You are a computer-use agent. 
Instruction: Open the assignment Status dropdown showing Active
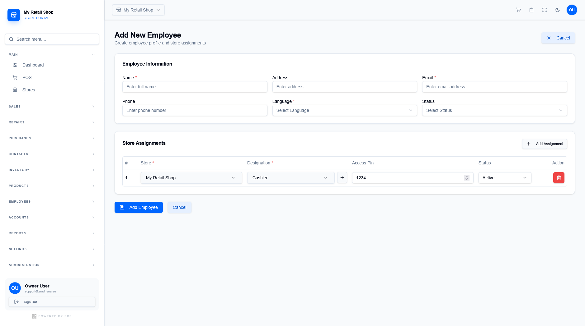click(505, 178)
